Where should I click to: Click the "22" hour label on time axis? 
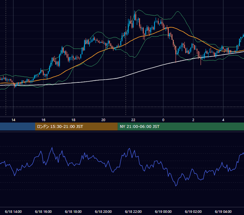click(133, 120)
